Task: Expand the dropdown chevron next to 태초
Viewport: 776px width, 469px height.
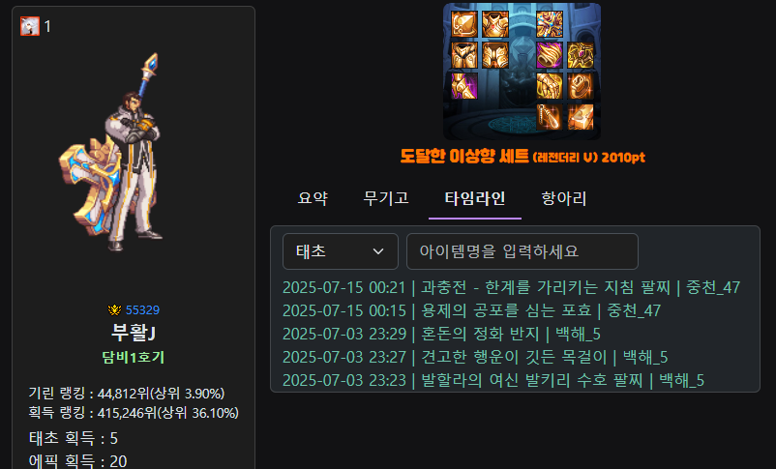Action: 378,251
